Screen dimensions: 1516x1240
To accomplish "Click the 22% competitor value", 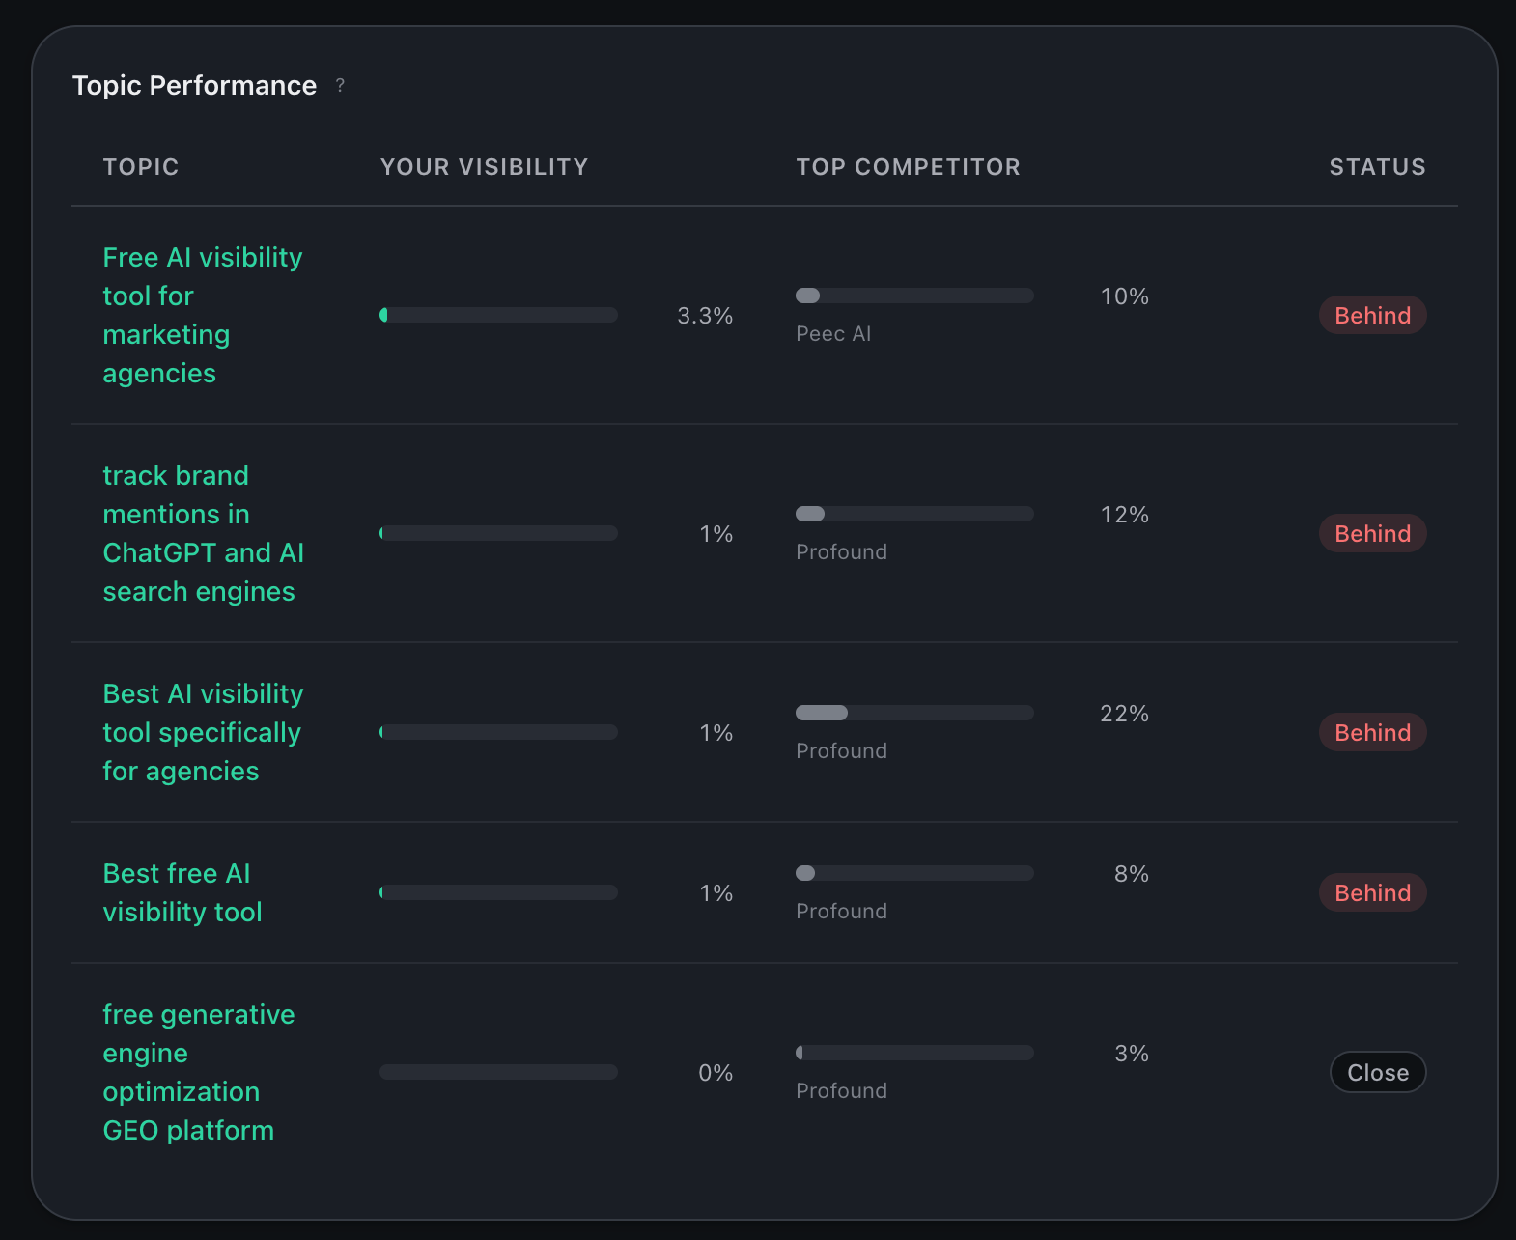I will coord(1125,714).
